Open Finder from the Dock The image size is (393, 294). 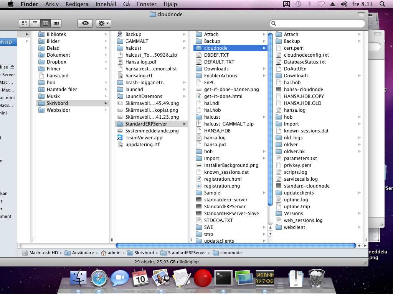pyautogui.click(x=78, y=278)
